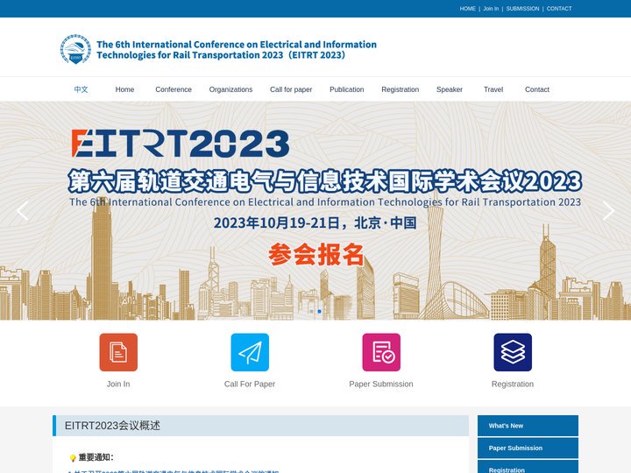Open the Contact nav menu item
Screen dimensions: 631x473
(x=537, y=89)
